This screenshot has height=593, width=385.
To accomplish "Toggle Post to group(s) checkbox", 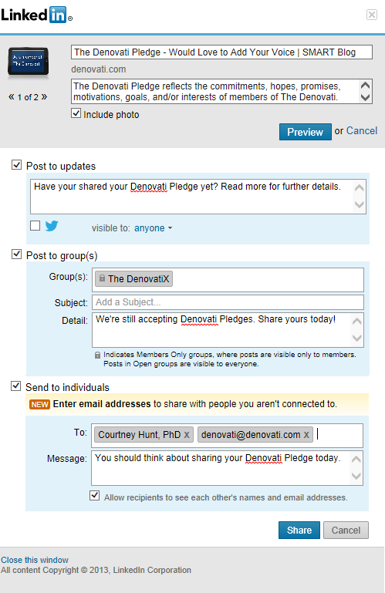I will [16, 254].
